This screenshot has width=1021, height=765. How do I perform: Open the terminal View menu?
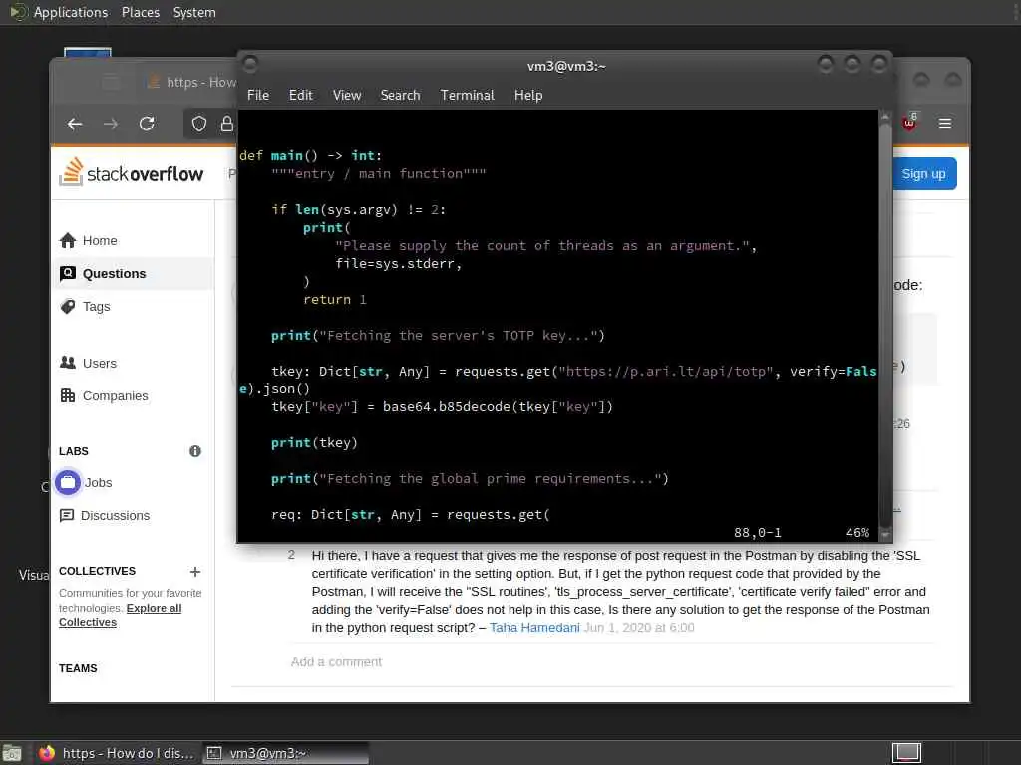tap(347, 95)
